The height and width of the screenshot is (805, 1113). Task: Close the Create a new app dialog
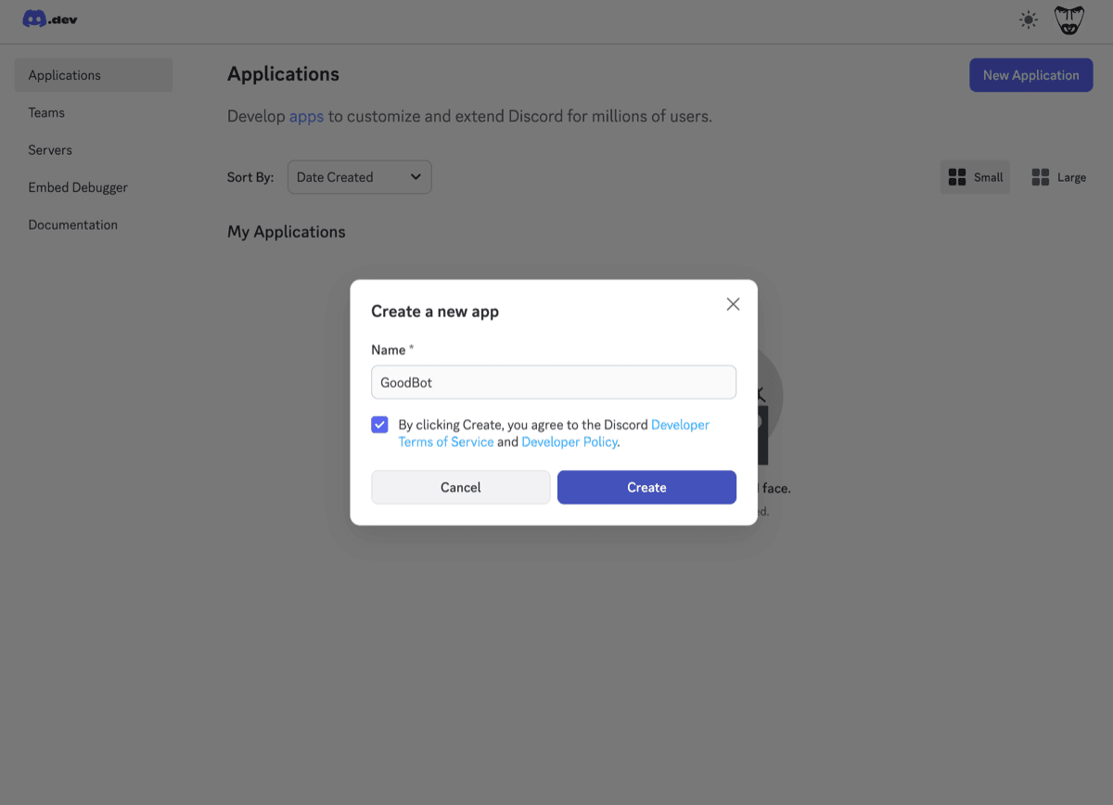click(733, 303)
